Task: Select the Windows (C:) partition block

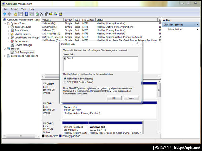Action: (x=115, y=128)
